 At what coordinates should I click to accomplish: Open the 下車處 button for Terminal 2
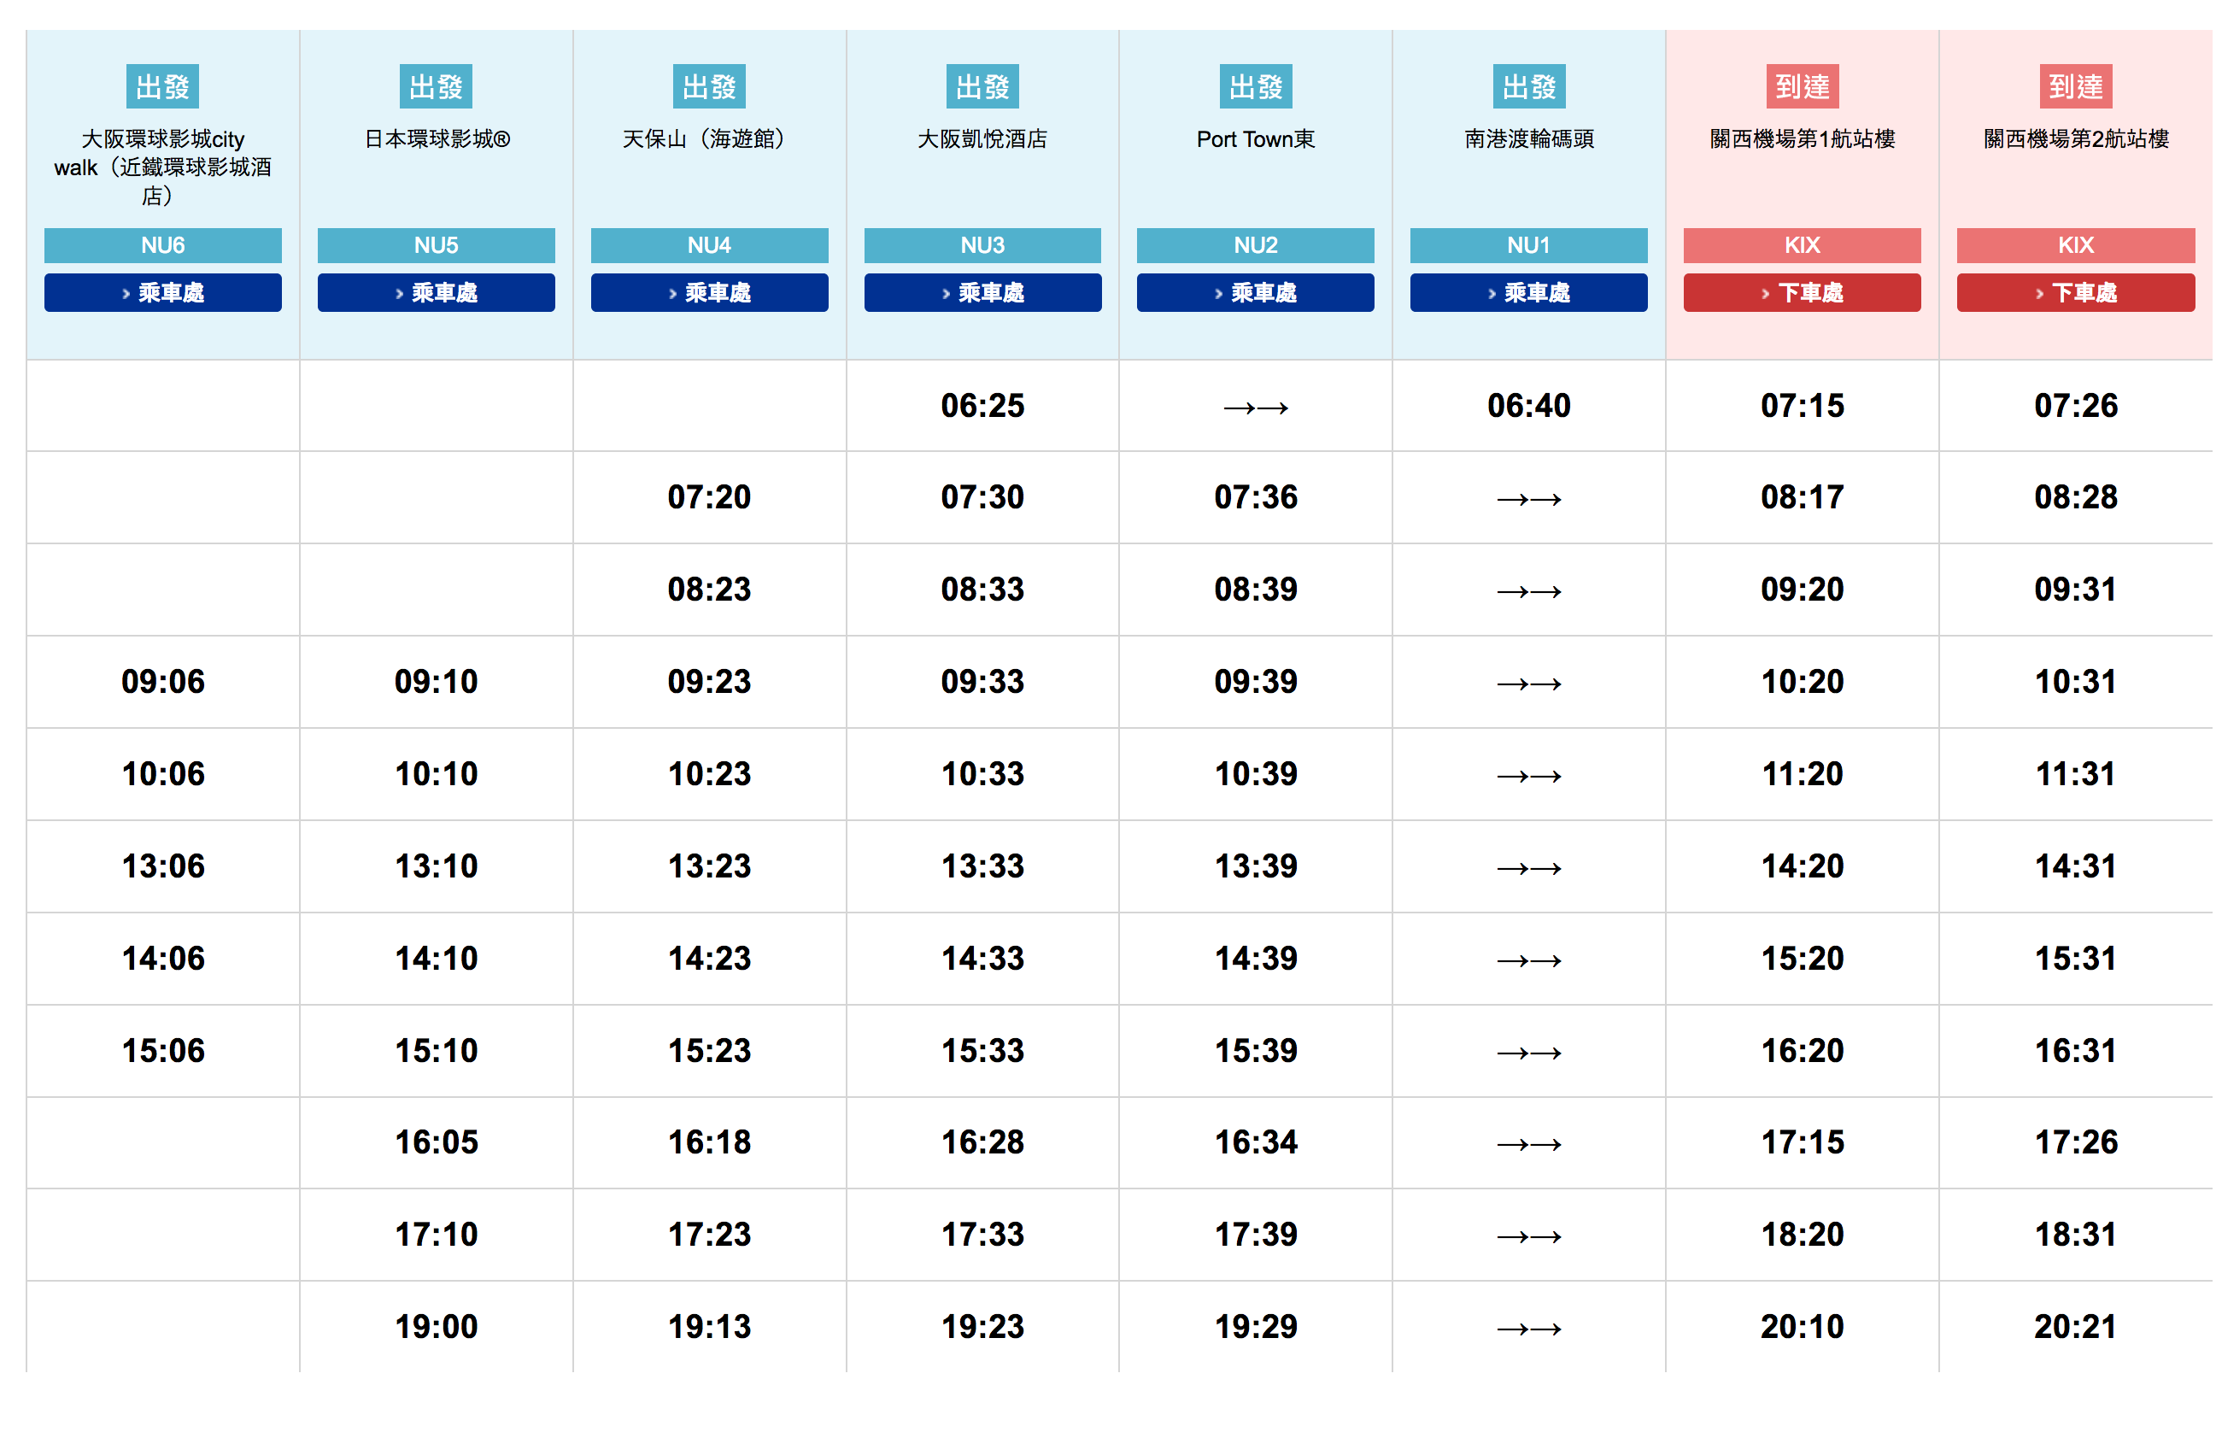tap(2075, 293)
